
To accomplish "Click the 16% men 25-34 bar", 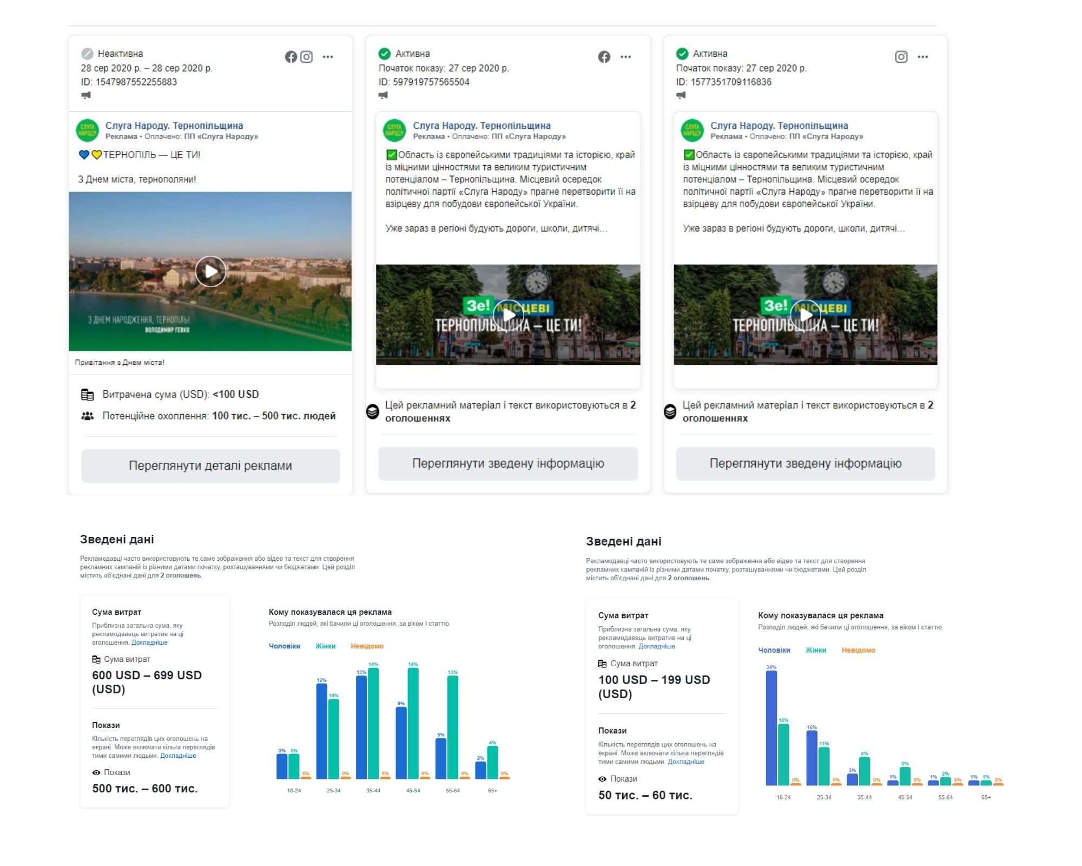I will click(x=812, y=758).
